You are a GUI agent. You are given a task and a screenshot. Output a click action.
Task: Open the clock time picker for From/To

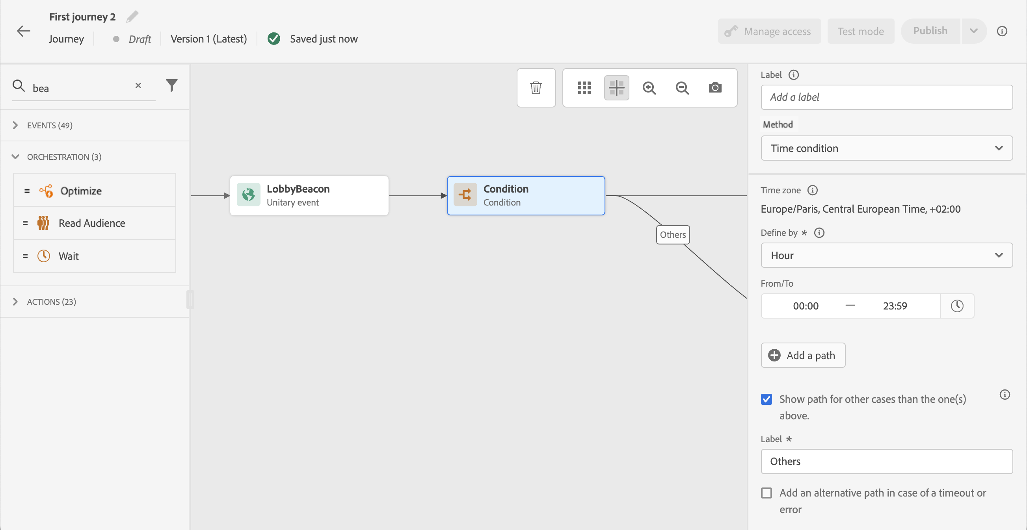[957, 306]
